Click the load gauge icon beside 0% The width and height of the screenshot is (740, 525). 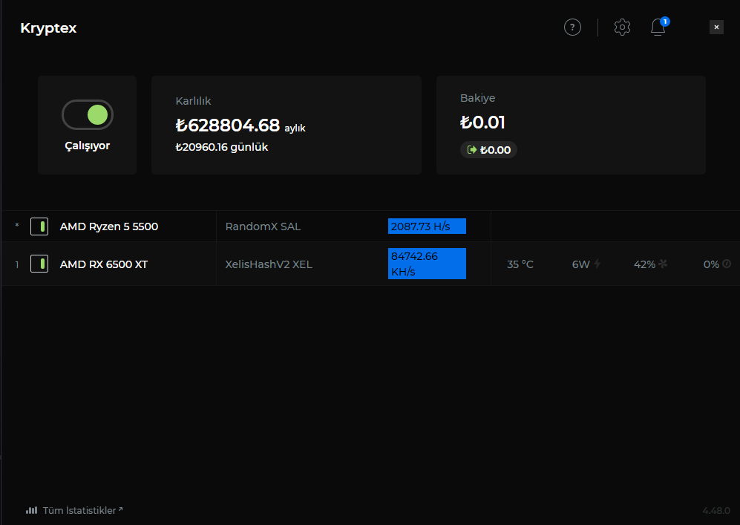[x=727, y=264]
